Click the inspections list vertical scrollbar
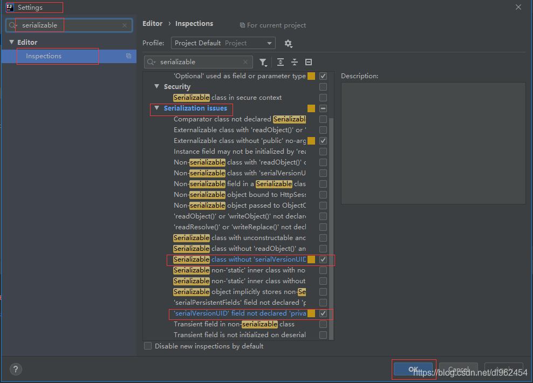The width and height of the screenshot is (533, 383). [331, 228]
